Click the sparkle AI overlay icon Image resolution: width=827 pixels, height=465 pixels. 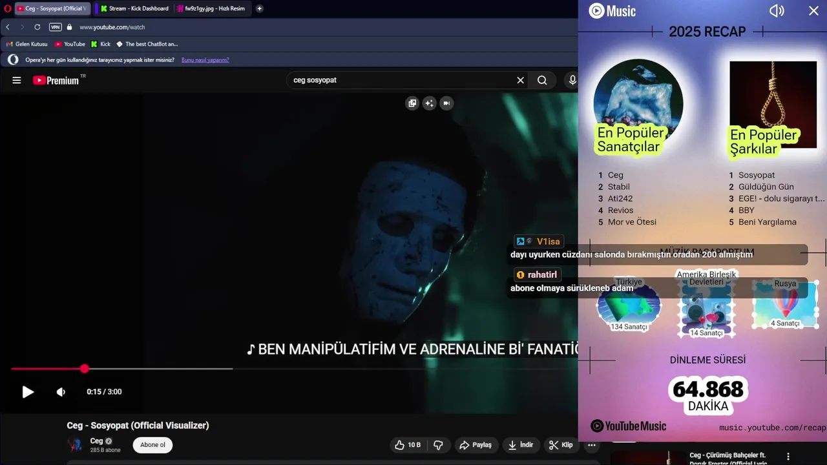pyautogui.click(x=429, y=103)
